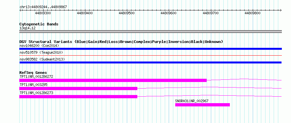Image resolution: width=291 pixels, height=123 pixels.
Task: Open the SNORA31|NR_002967 label
Action: click(x=192, y=101)
